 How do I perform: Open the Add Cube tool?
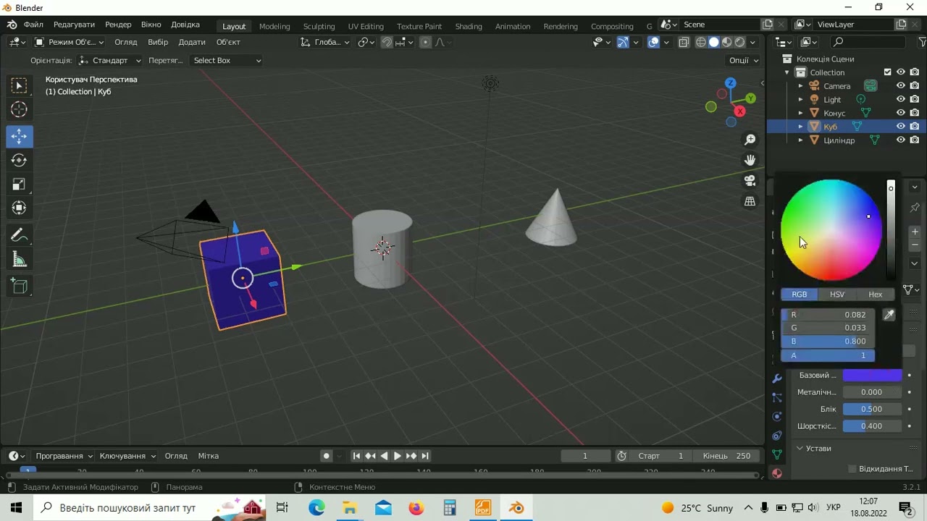click(19, 286)
